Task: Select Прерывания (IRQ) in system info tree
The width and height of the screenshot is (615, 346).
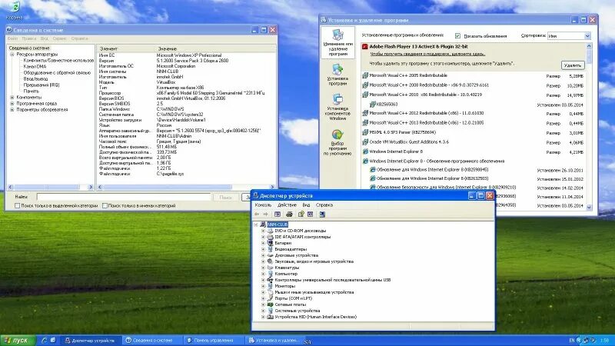Action: 42,85
